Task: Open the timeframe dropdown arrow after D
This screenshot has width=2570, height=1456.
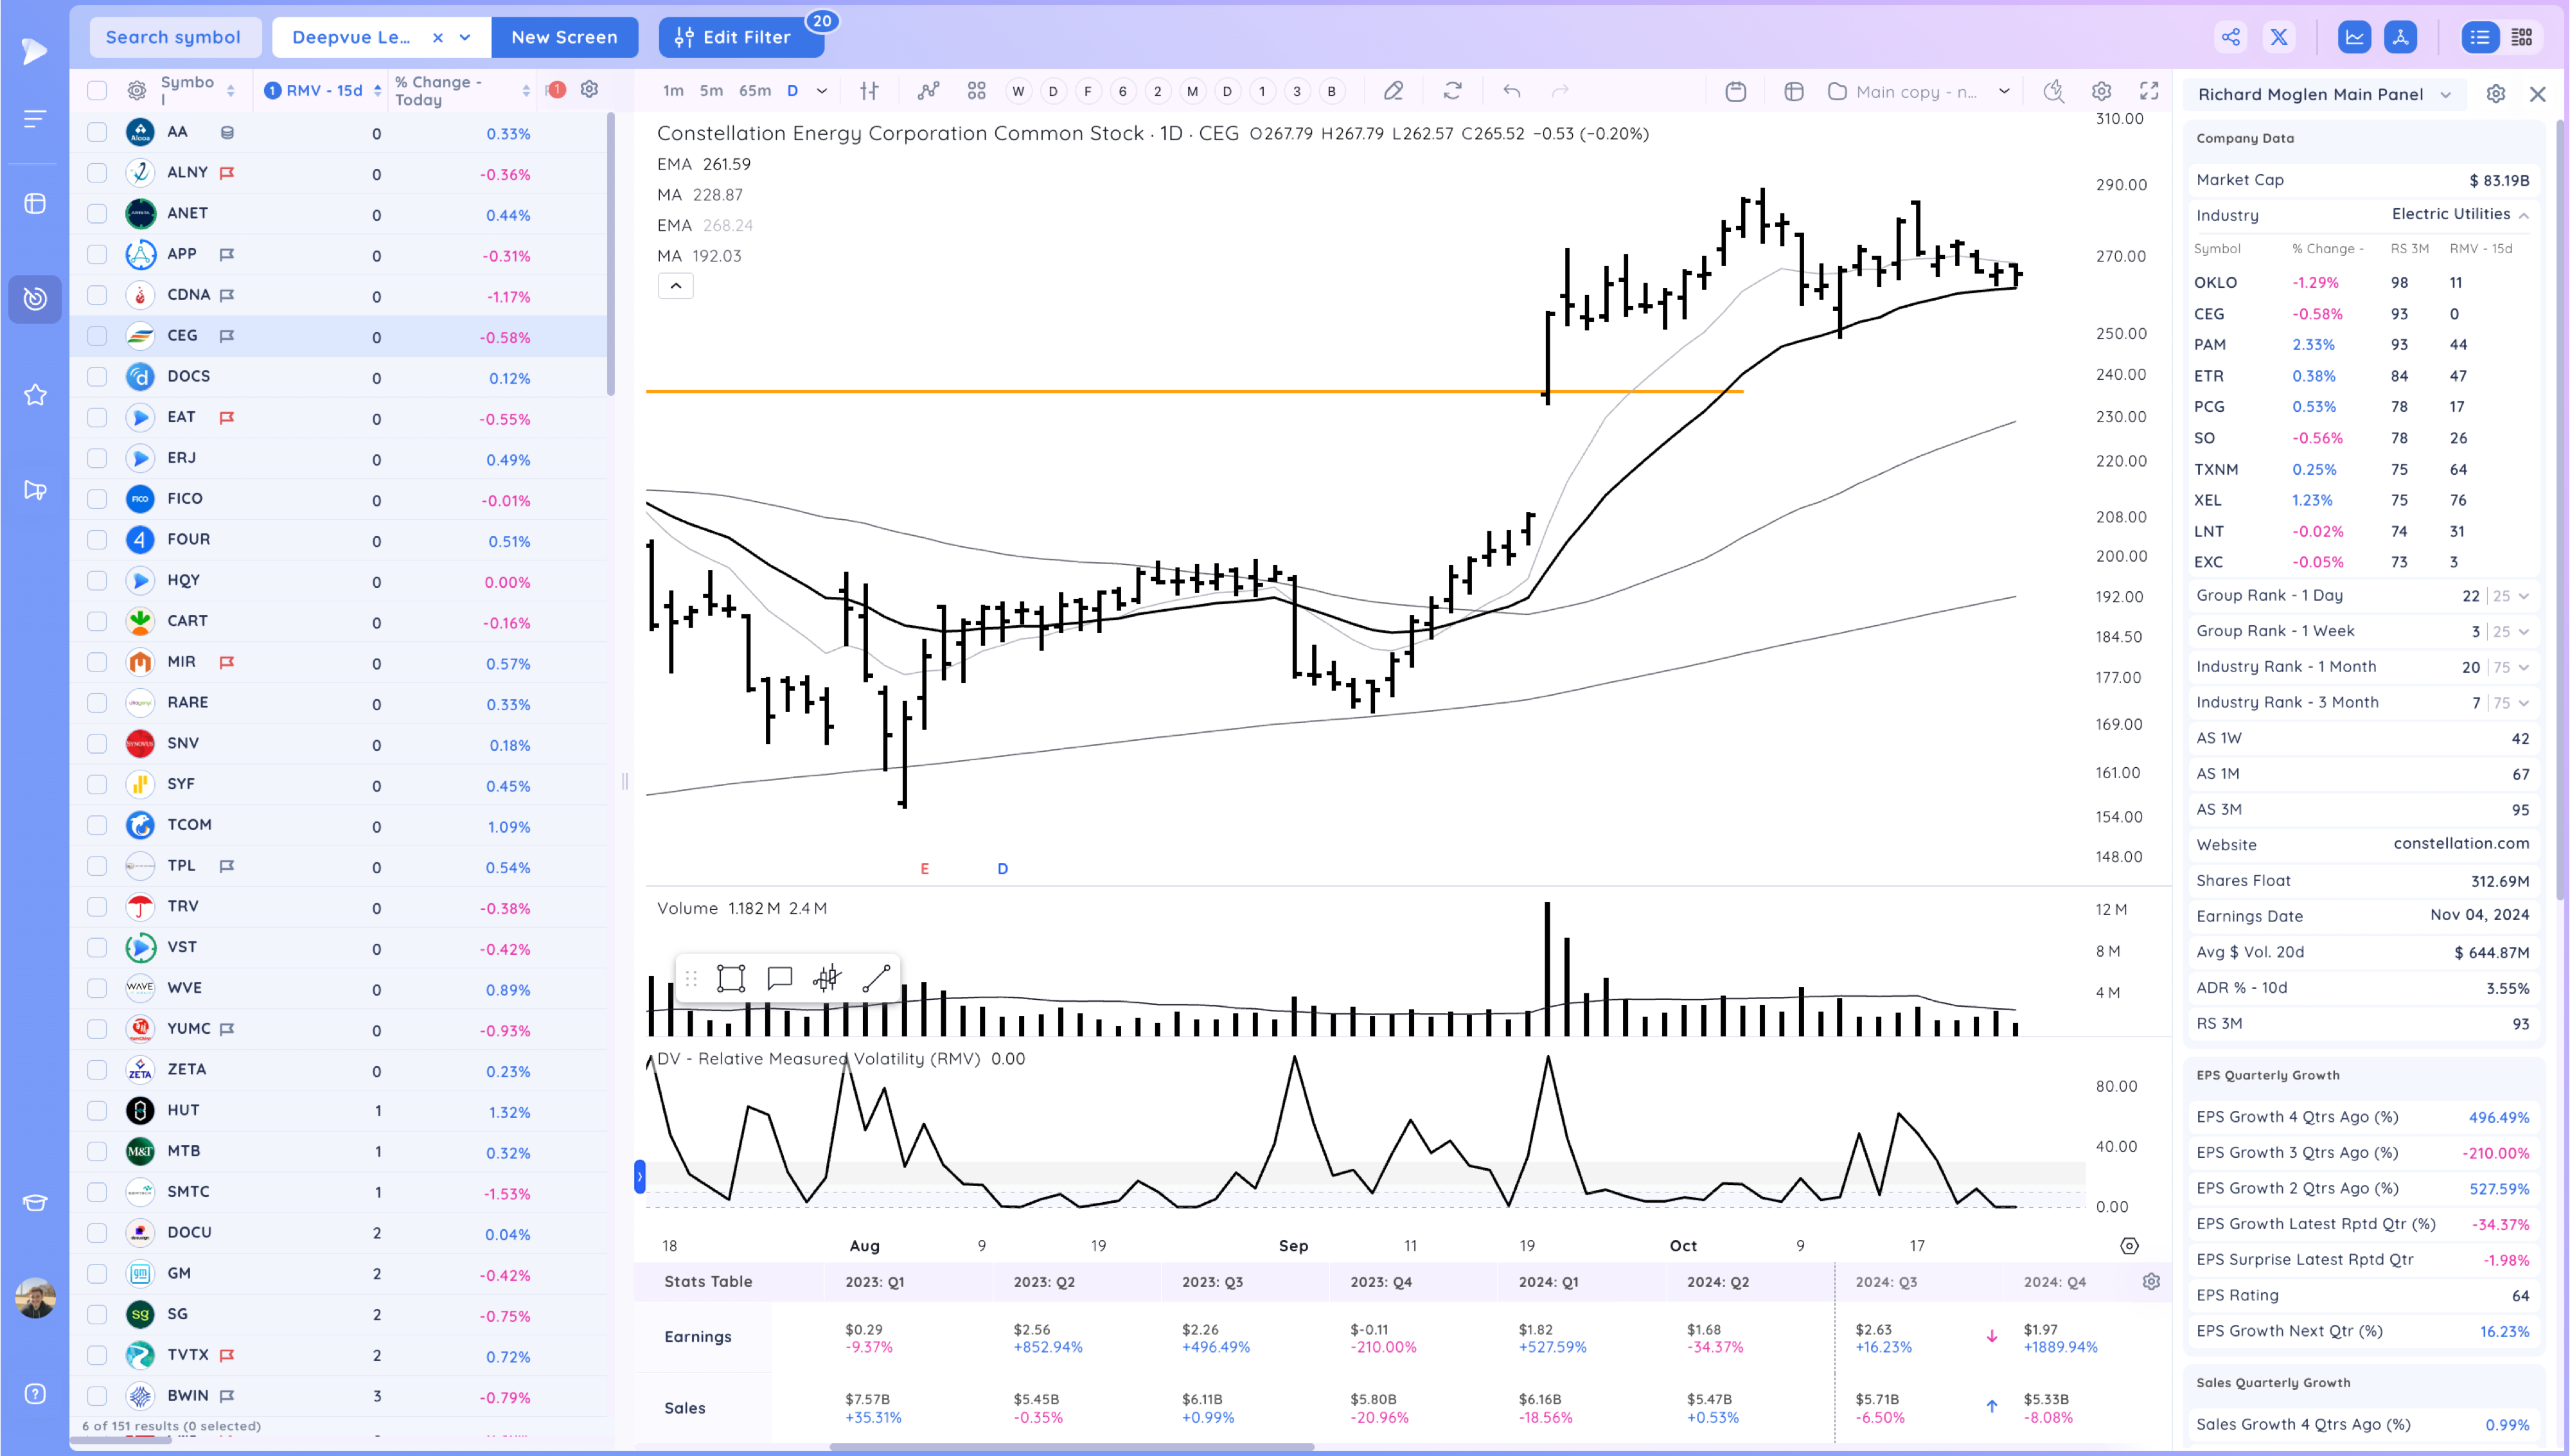Action: coord(822,91)
